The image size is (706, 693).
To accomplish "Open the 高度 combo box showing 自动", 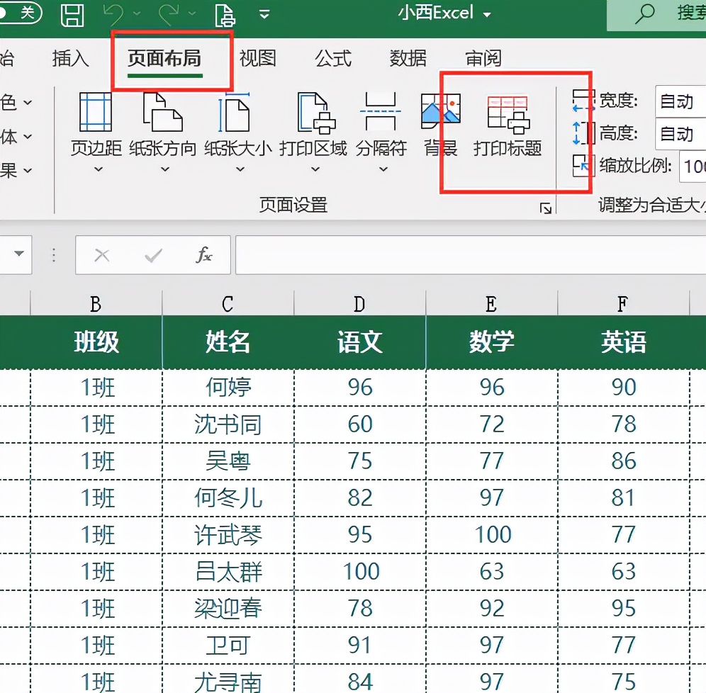I will coord(680,134).
